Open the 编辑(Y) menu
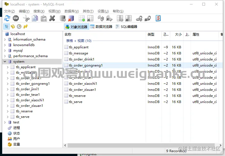This screenshot has height=156, width=225. (x=24, y=11)
